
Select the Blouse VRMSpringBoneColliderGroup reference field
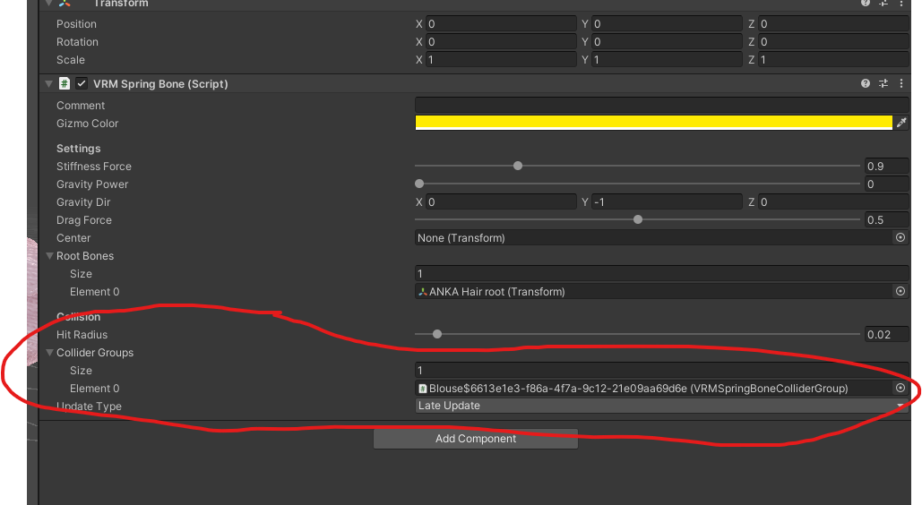[654, 389]
